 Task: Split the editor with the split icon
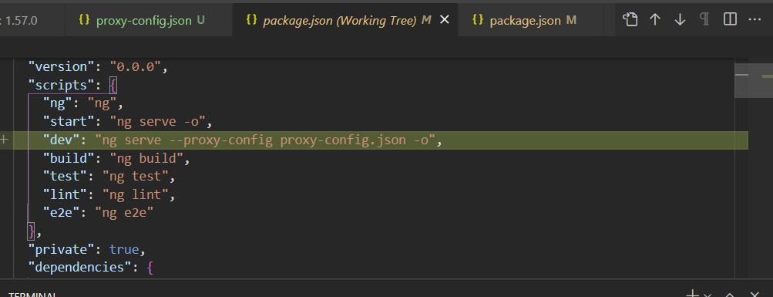(730, 20)
